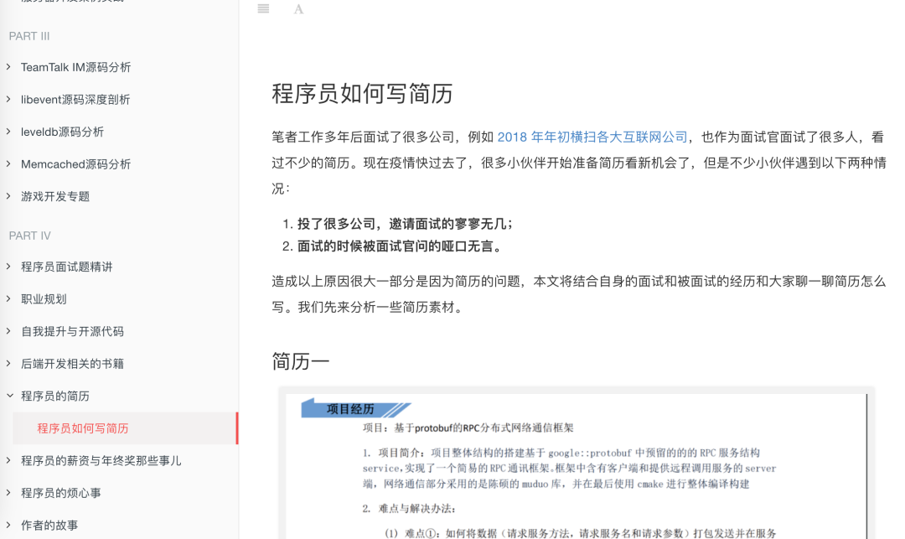Image resolution: width=905 pixels, height=539 pixels.
Task: Expand the 游戏开发专题 chapter
Action: click(55, 196)
